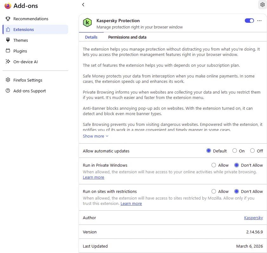Click the Run on sites with restrictions label
Screen dimensions: 267x253
coord(110,191)
